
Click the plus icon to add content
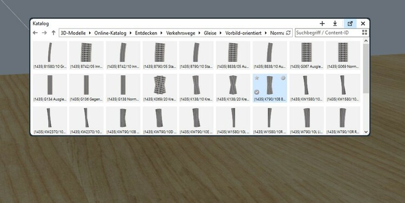coord(322,24)
